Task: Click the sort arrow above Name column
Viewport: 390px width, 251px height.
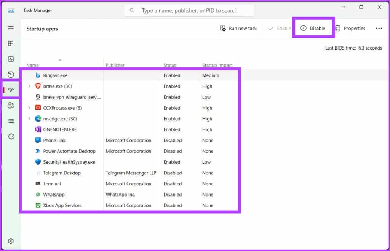Action: (60, 60)
